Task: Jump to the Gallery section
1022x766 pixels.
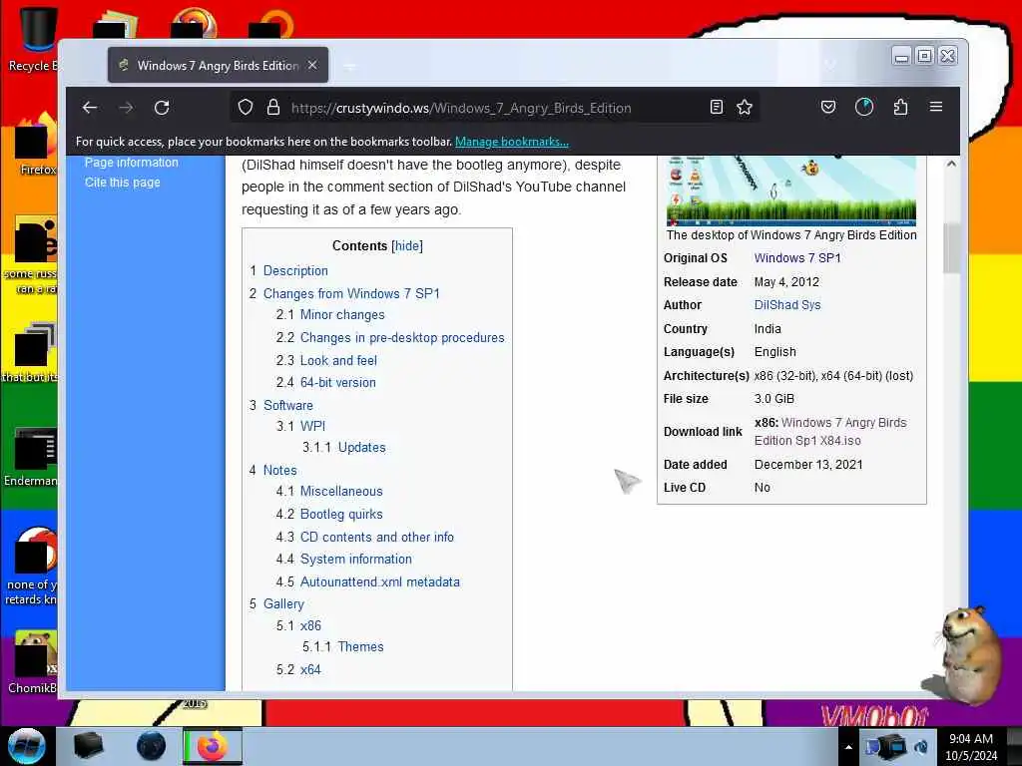Action: (283, 603)
